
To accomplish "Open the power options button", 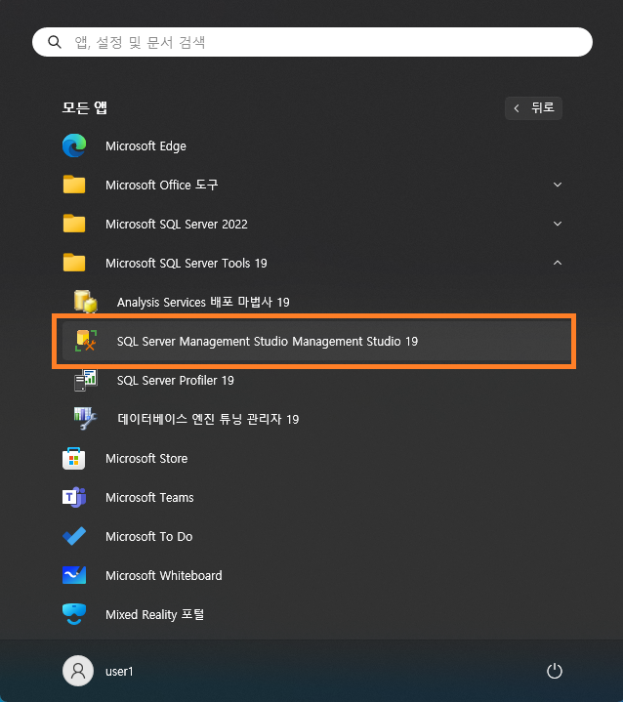I will coord(555,671).
